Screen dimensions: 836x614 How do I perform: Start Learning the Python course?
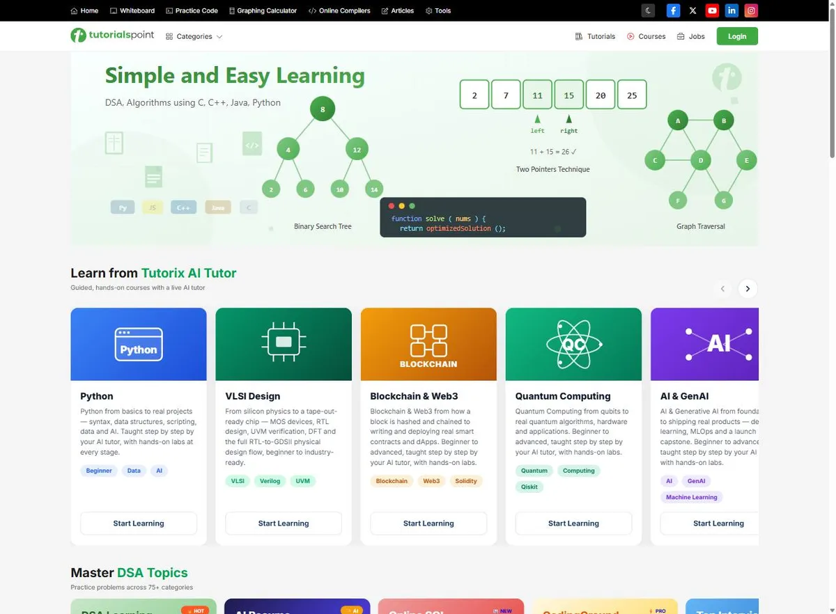click(x=139, y=524)
